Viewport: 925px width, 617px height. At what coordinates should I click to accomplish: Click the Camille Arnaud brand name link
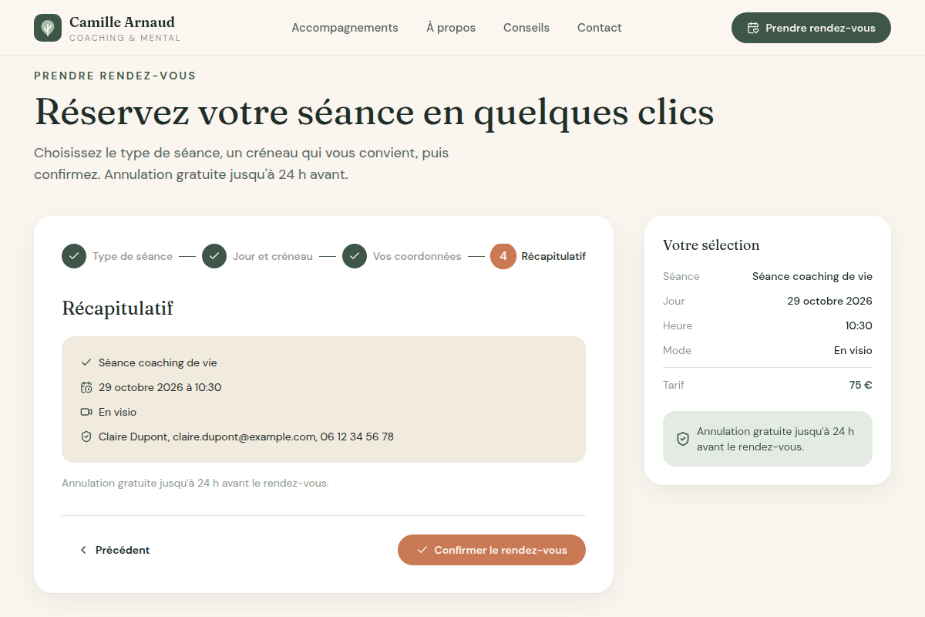click(122, 22)
